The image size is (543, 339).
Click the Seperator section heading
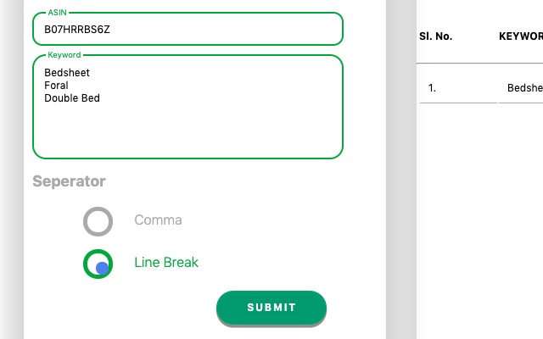coord(69,181)
